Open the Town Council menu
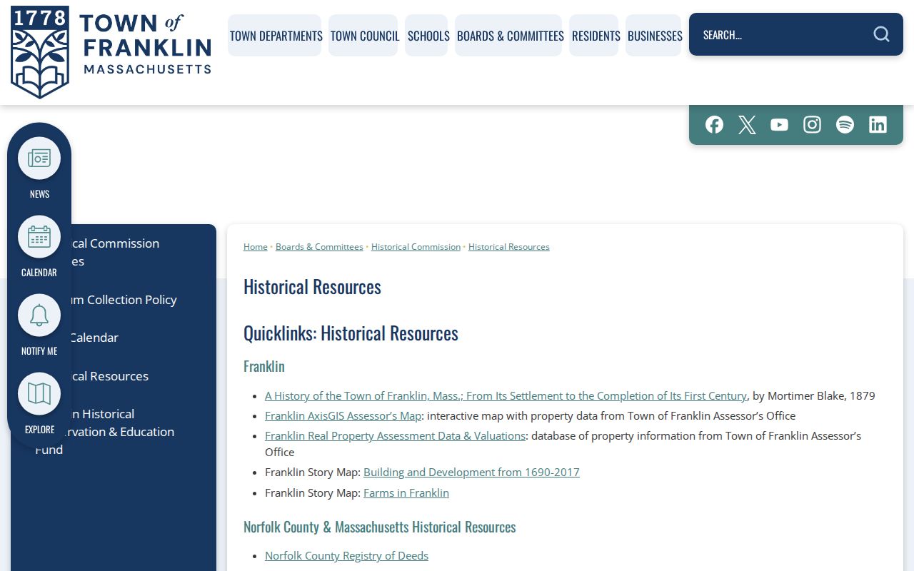Image resolution: width=914 pixels, height=571 pixels. 364,36
